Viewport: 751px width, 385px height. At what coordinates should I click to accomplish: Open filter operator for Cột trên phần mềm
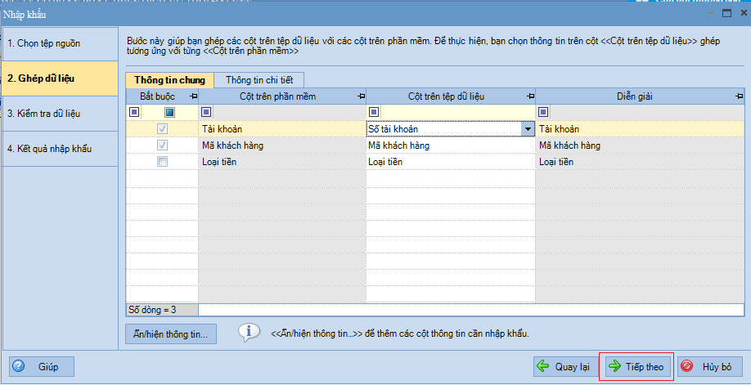pyautogui.click(x=206, y=112)
